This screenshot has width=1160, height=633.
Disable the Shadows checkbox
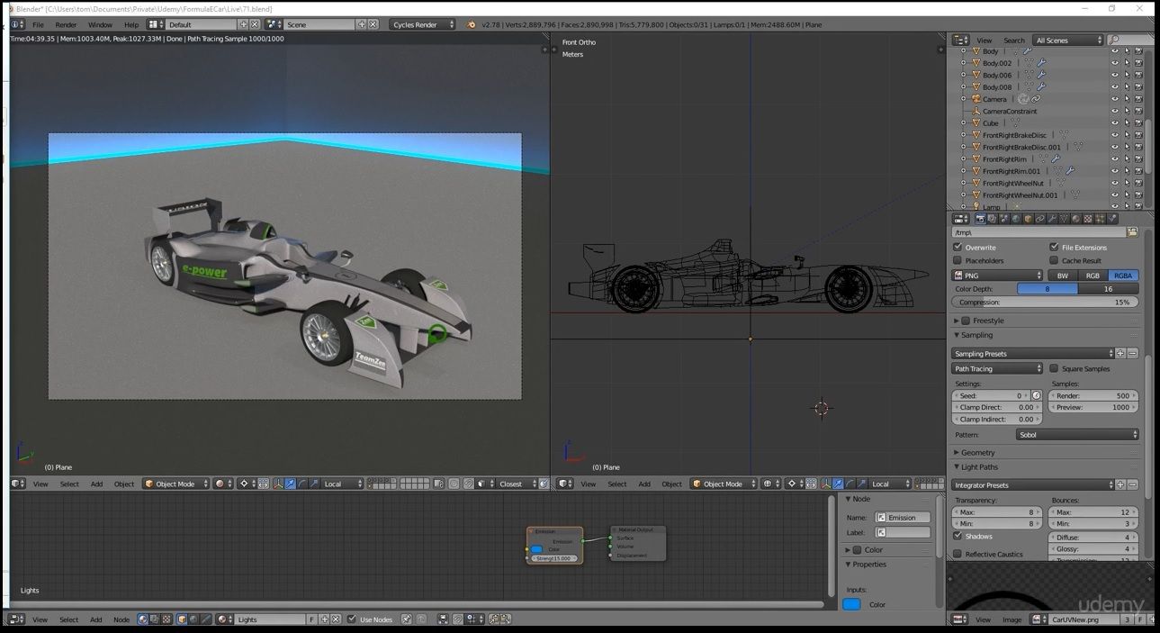coord(958,536)
